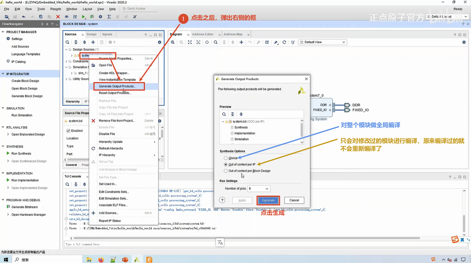Switch to the Signals tab
The width and height of the screenshot is (471, 263).
click(107, 34)
